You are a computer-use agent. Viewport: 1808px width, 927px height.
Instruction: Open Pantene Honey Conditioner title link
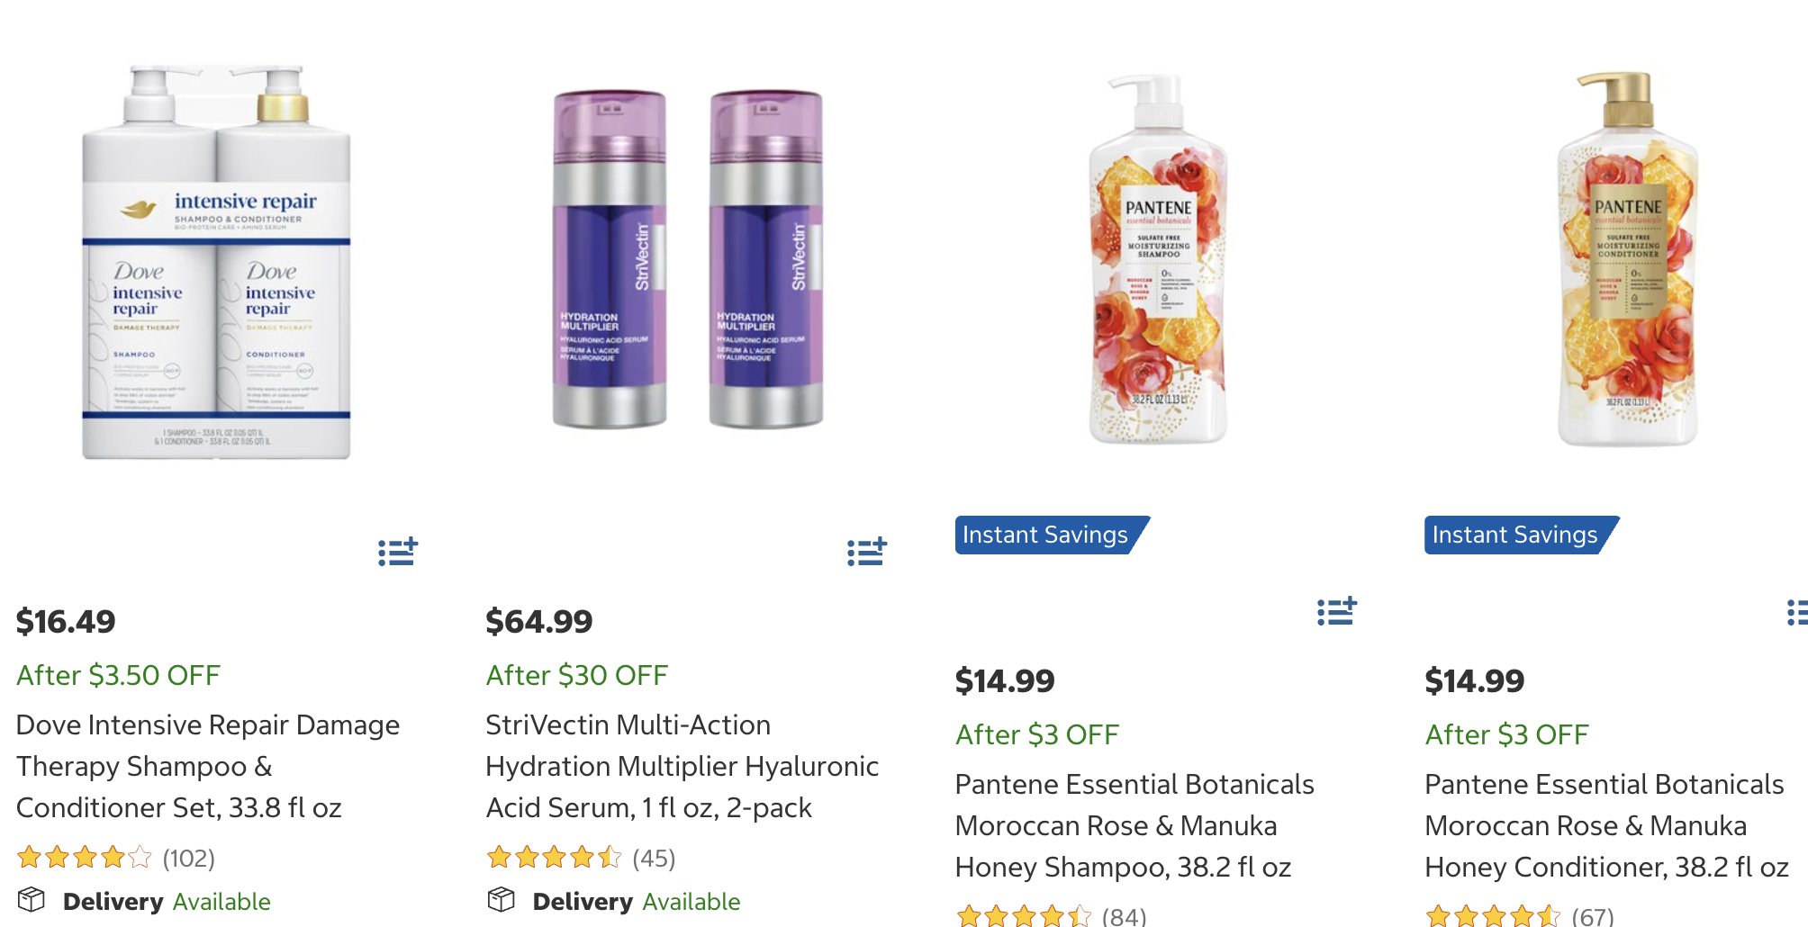pos(1605,825)
